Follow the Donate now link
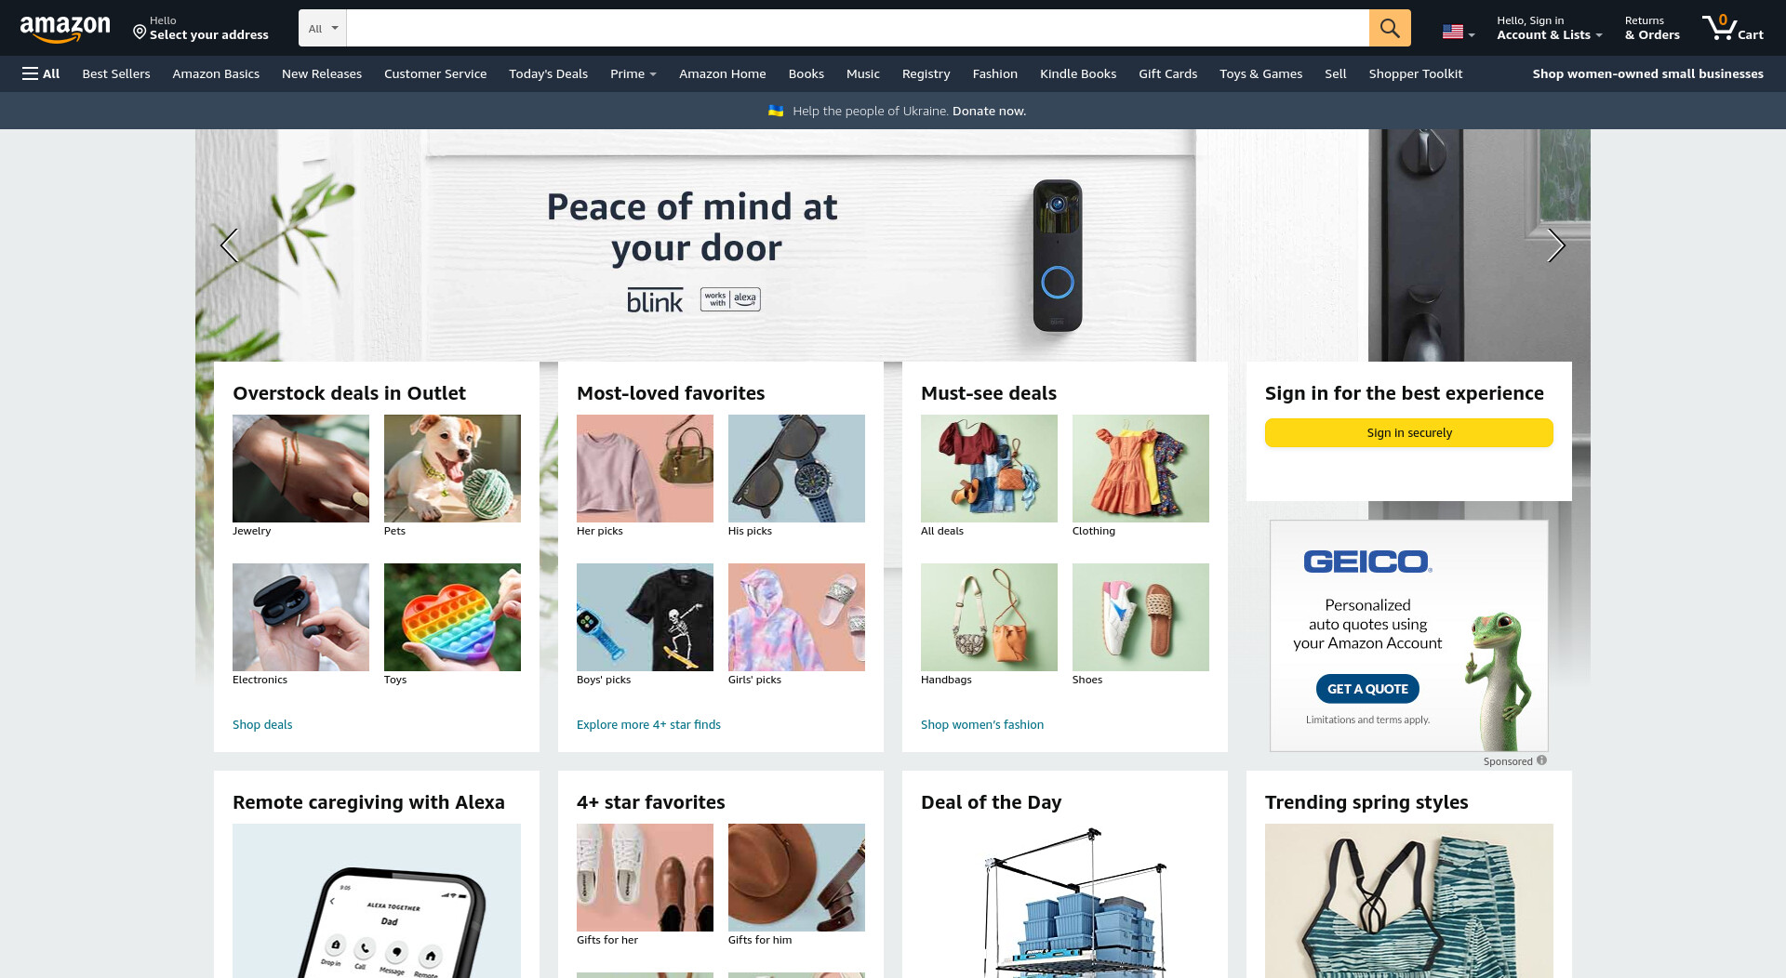This screenshot has height=978, width=1786. click(x=989, y=111)
